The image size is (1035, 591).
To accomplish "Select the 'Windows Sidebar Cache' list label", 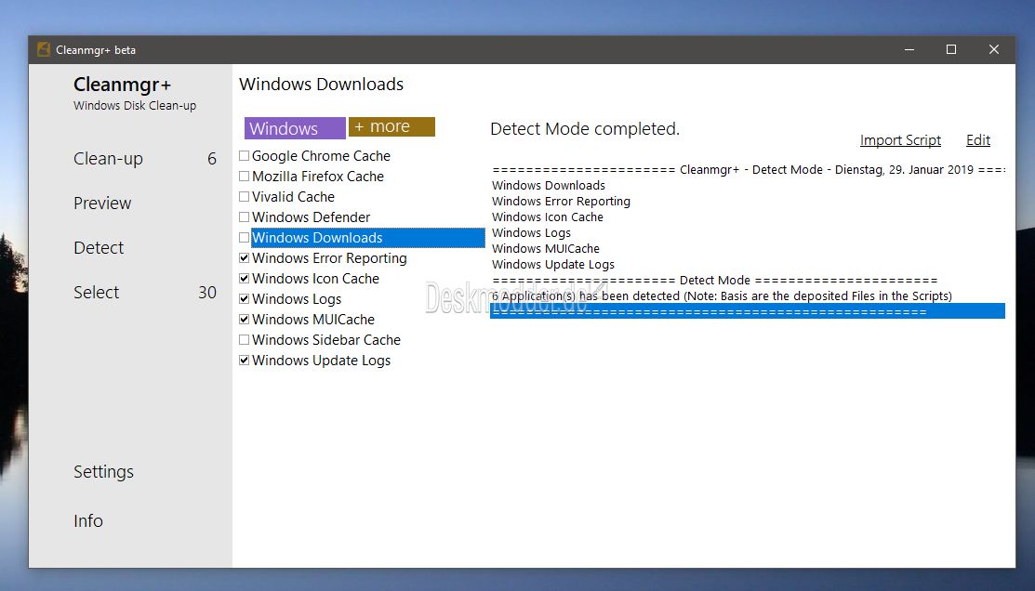I will (x=326, y=340).
